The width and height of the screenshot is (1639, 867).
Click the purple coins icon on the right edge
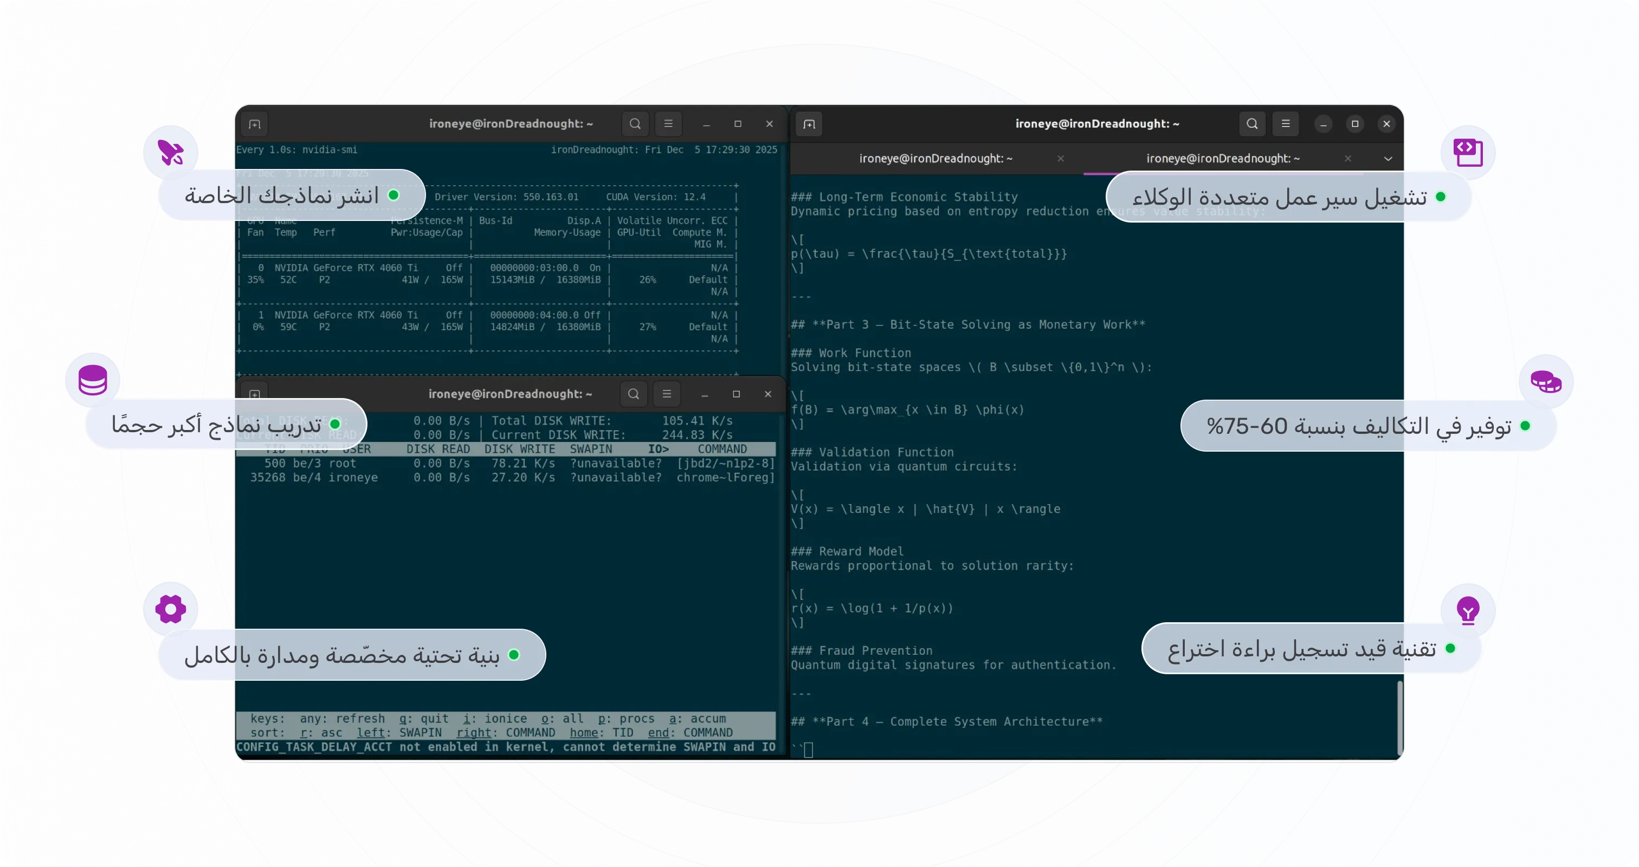[1547, 381]
